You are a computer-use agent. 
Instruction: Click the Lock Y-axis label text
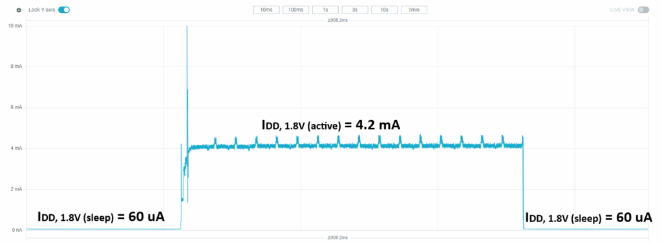42,10
